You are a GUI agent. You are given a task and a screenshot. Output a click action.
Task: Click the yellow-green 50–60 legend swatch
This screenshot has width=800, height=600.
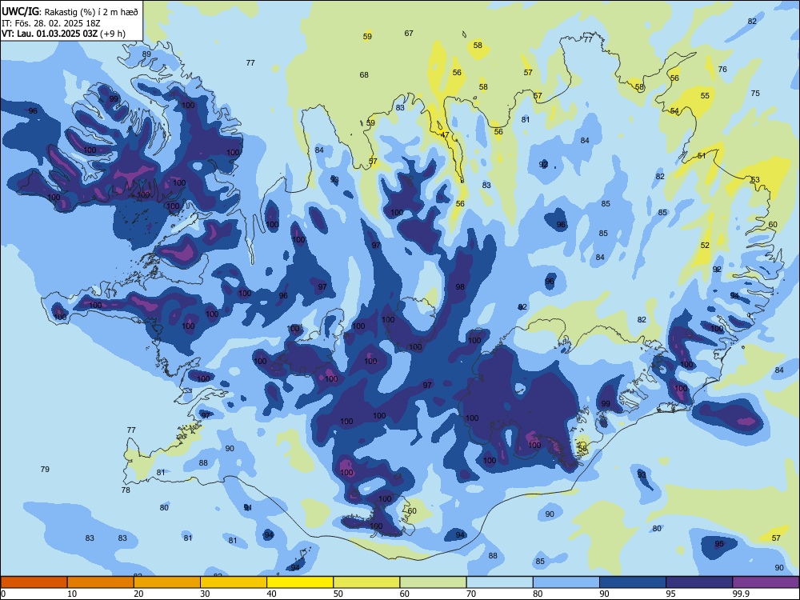pos(366,582)
